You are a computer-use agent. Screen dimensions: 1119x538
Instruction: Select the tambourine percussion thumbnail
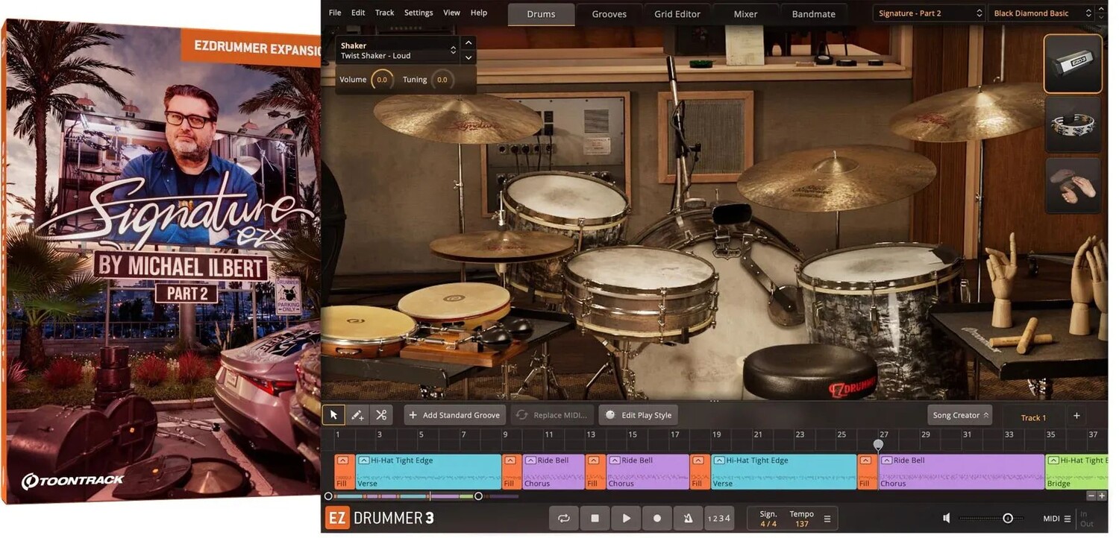coord(1073,124)
